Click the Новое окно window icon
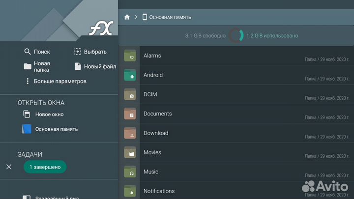Image resolution: width=354 pixels, height=199 pixels. (27, 114)
